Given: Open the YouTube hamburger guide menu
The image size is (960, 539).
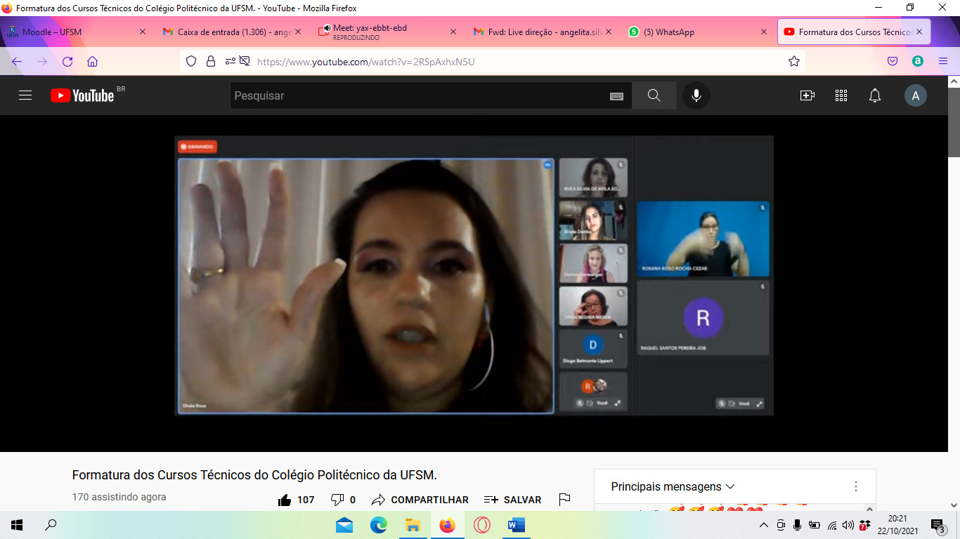Looking at the screenshot, I should click(x=25, y=95).
